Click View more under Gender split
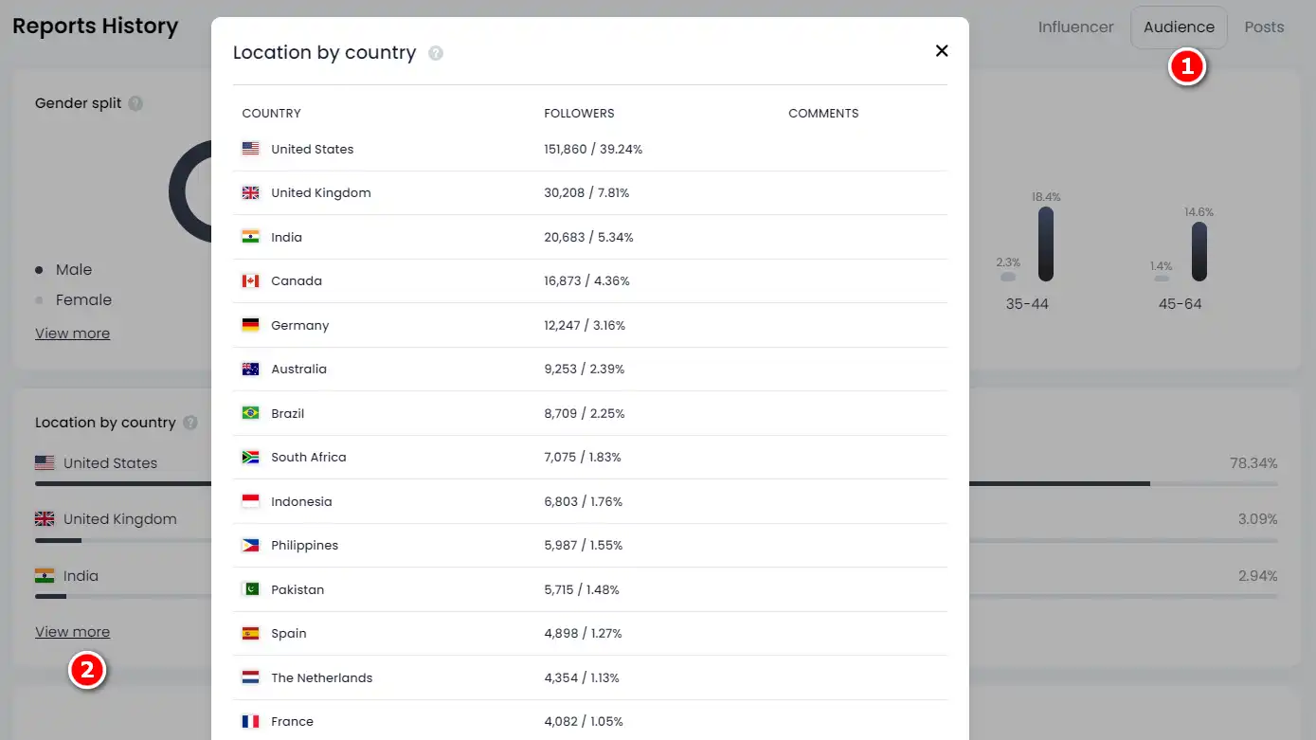 click(x=73, y=334)
